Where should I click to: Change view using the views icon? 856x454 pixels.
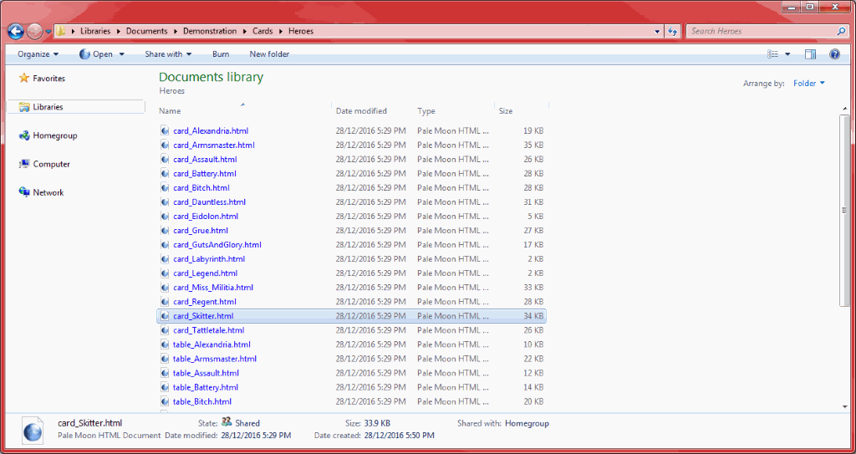(772, 54)
